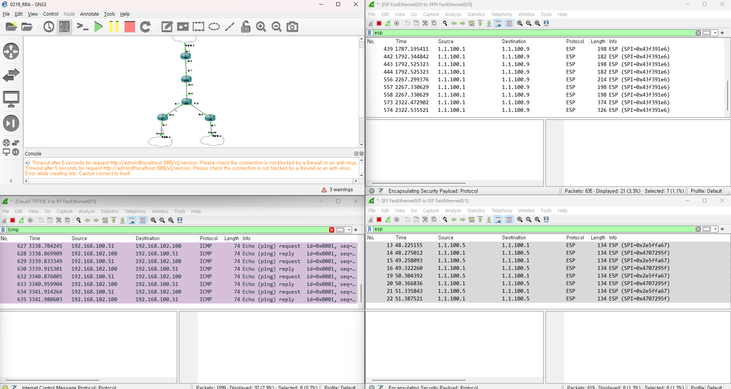The image size is (731, 389).
Task: Browse switches in the device sidebar
Action: click(11, 75)
